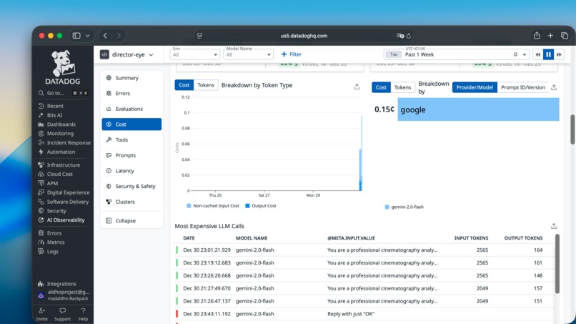Click the Metrics sidebar icon
Screen dimensions: 576x324
point(41,242)
